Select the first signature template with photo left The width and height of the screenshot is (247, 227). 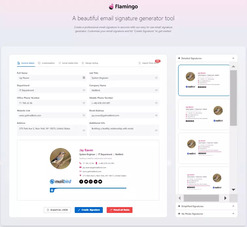pyautogui.click(x=204, y=80)
